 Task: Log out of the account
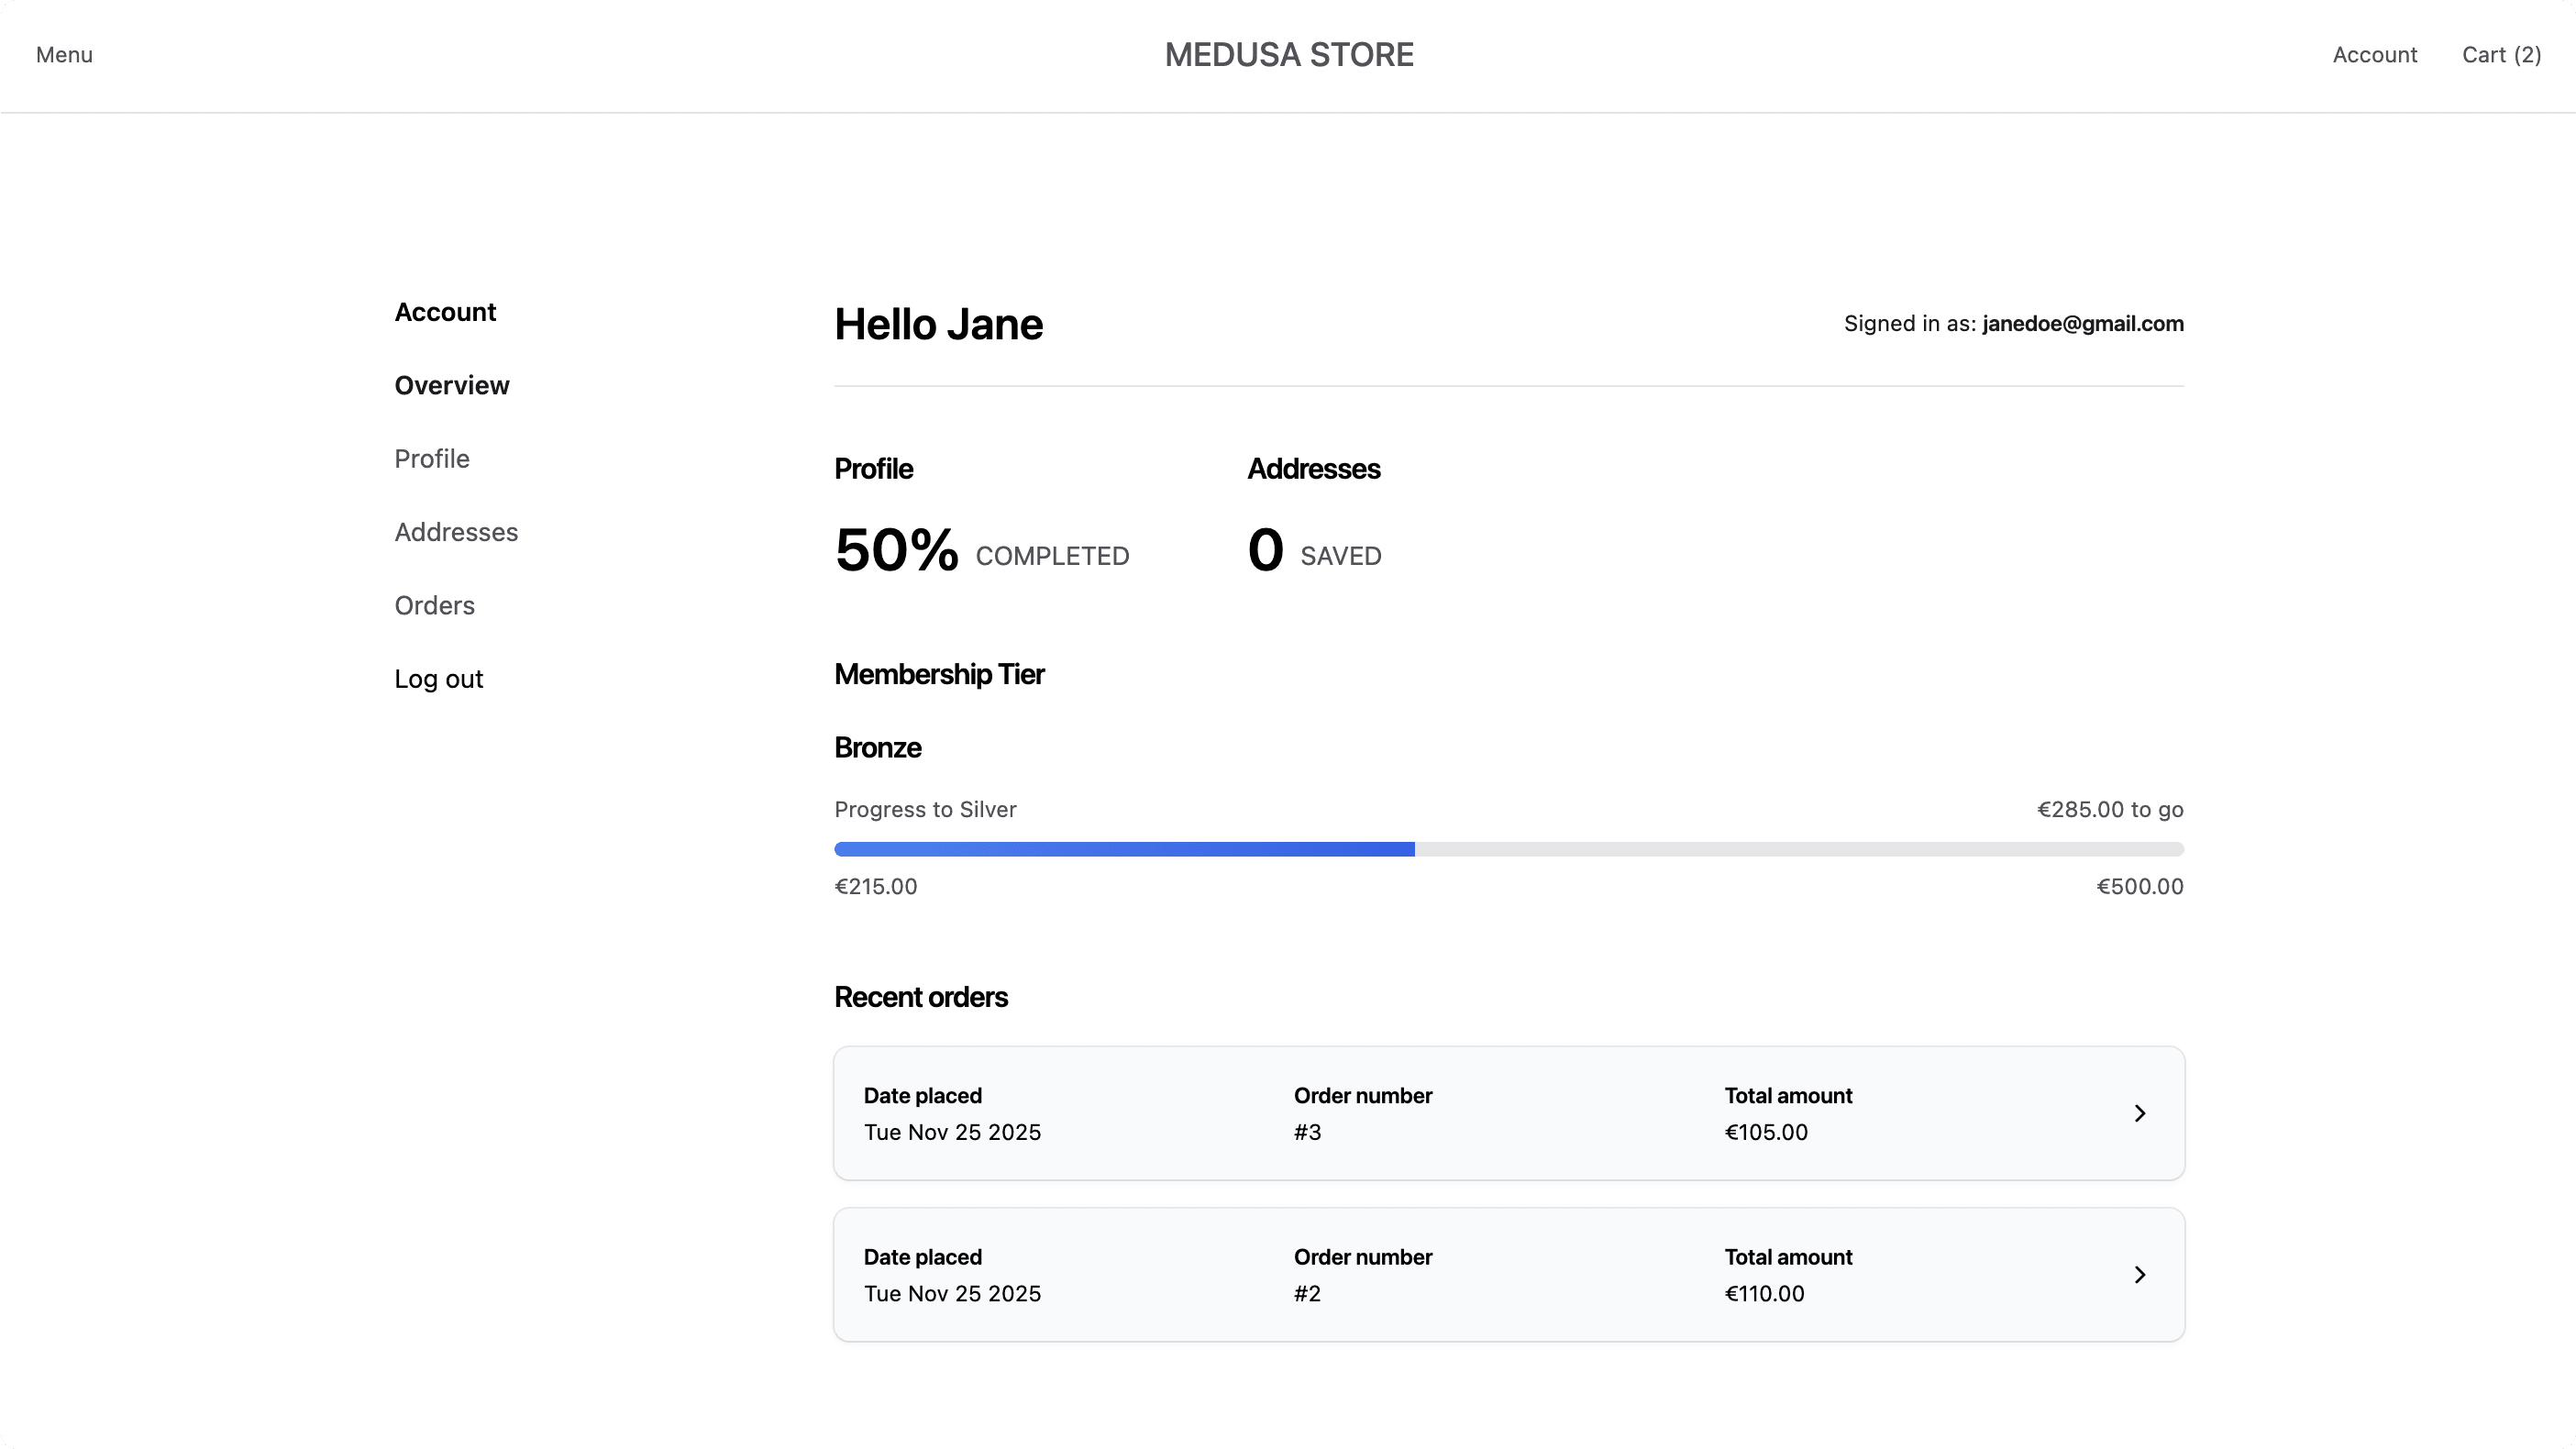438,678
